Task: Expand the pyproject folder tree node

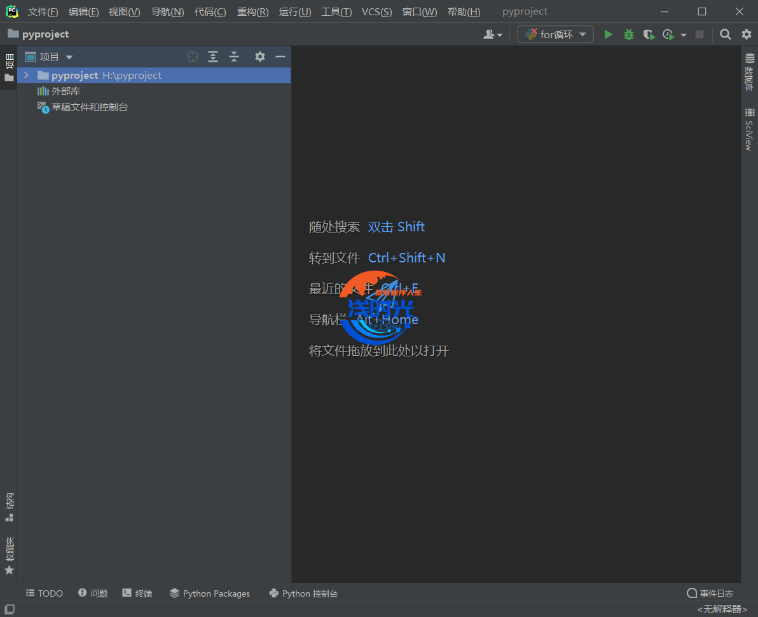Action: [26, 75]
